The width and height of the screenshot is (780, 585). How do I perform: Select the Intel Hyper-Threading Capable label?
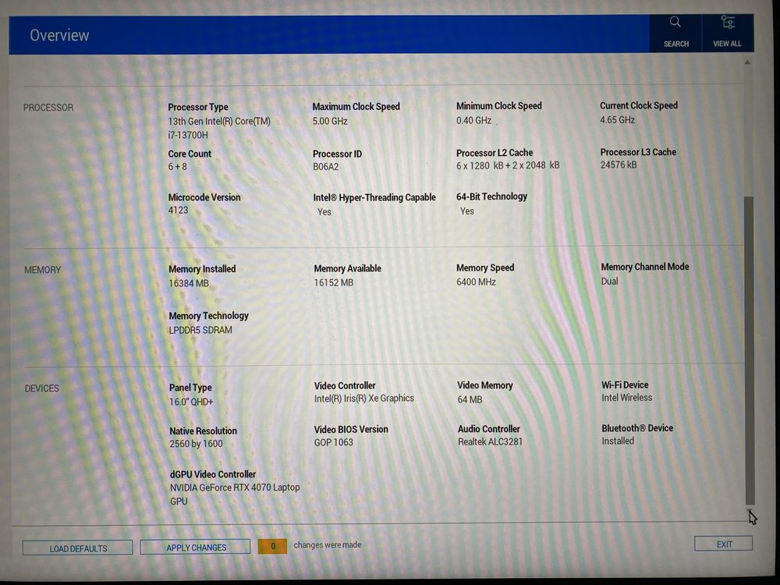pyautogui.click(x=374, y=197)
